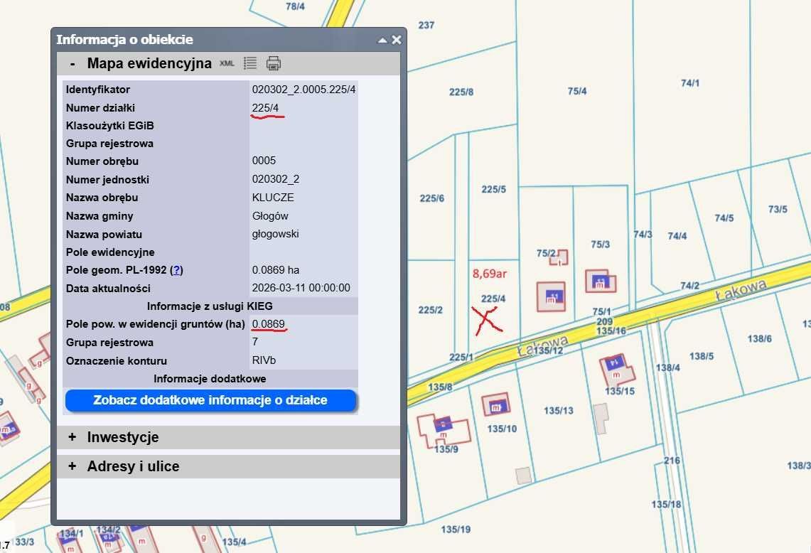Minimize the Informacja o obiekcie panel with the arrow
The height and width of the screenshot is (553, 811).
382,41
